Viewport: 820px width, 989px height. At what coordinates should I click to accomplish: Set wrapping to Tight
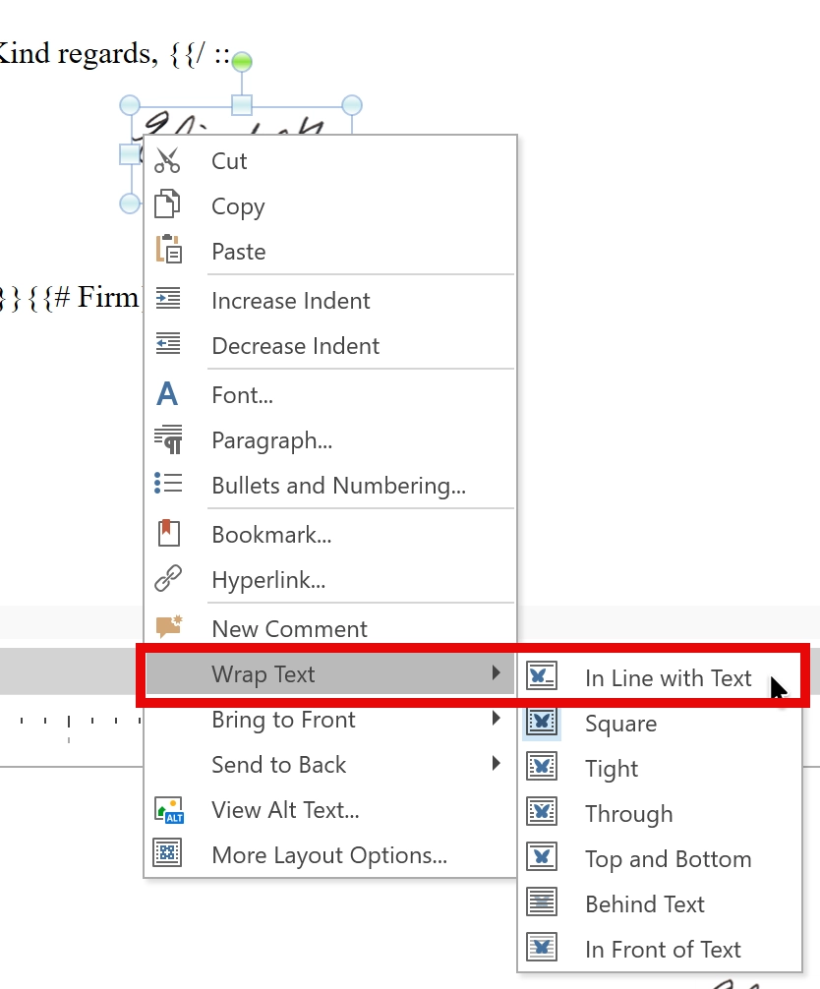660,768
